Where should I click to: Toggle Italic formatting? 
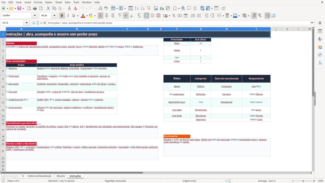[x=68, y=16]
